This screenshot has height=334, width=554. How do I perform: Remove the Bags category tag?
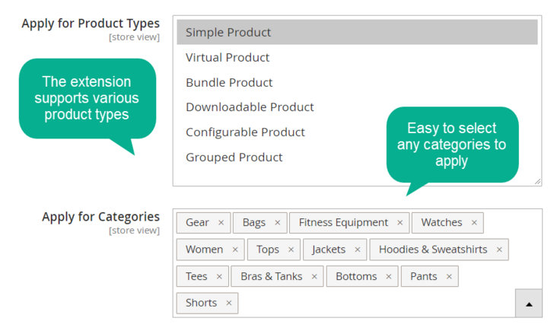click(x=278, y=223)
